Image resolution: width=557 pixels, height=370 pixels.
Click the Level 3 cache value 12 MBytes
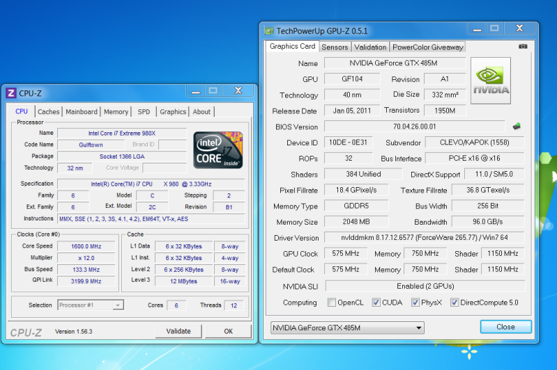point(183,282)
